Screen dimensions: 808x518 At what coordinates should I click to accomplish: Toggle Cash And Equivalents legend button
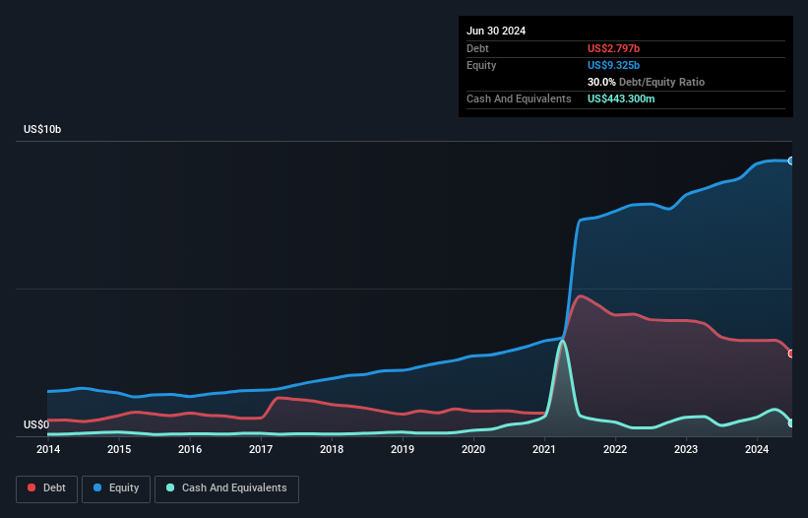point(226,488)
